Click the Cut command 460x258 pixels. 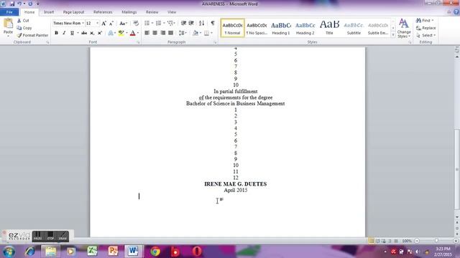(23, 21)
